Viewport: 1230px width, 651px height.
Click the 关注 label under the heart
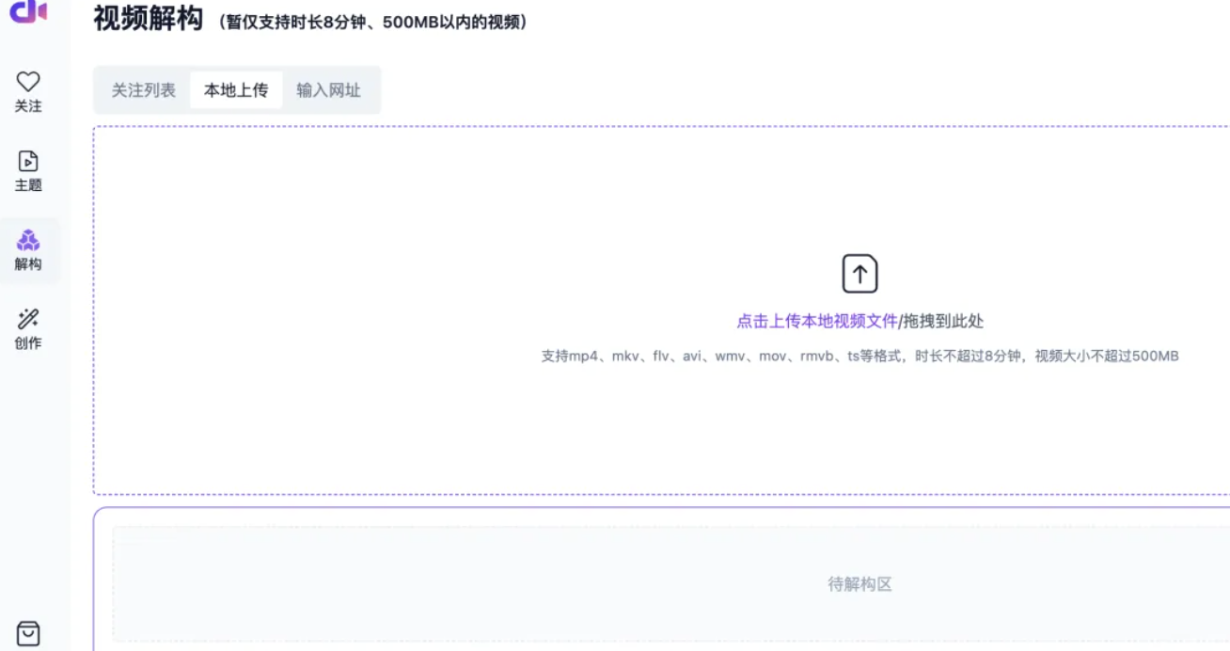[x=28, y=106]
